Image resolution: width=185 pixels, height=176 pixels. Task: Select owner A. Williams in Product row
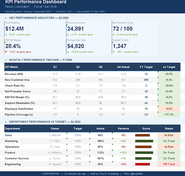tap(55, 153)
